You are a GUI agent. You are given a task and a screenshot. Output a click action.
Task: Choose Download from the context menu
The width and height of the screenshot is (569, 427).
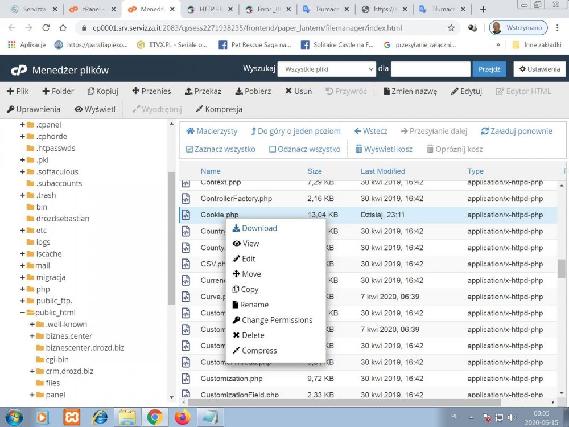pyautogui.click(x=255, y=228)
